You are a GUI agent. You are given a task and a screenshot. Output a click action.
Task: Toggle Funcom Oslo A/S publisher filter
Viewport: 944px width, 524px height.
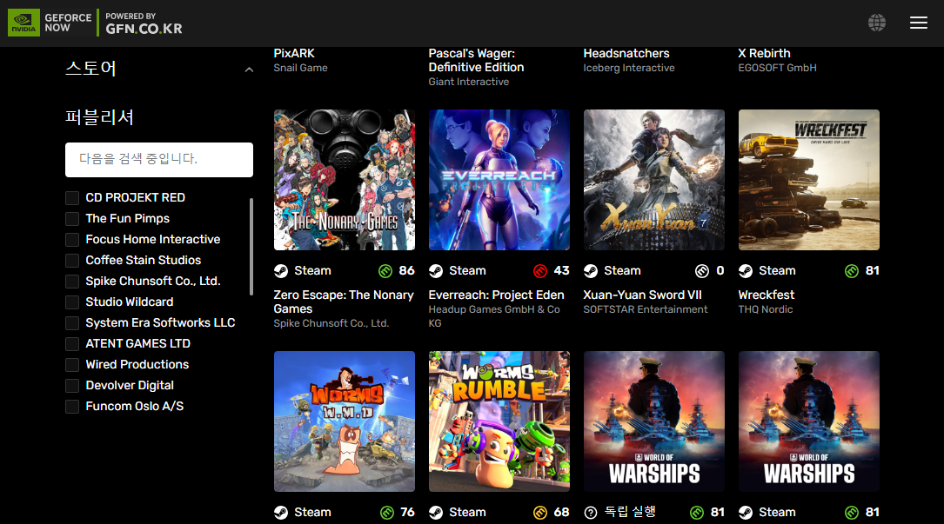pos(72,407)
